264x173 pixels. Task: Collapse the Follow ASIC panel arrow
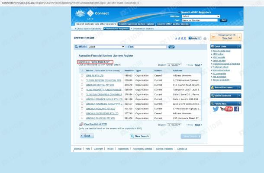click(239, 103)
